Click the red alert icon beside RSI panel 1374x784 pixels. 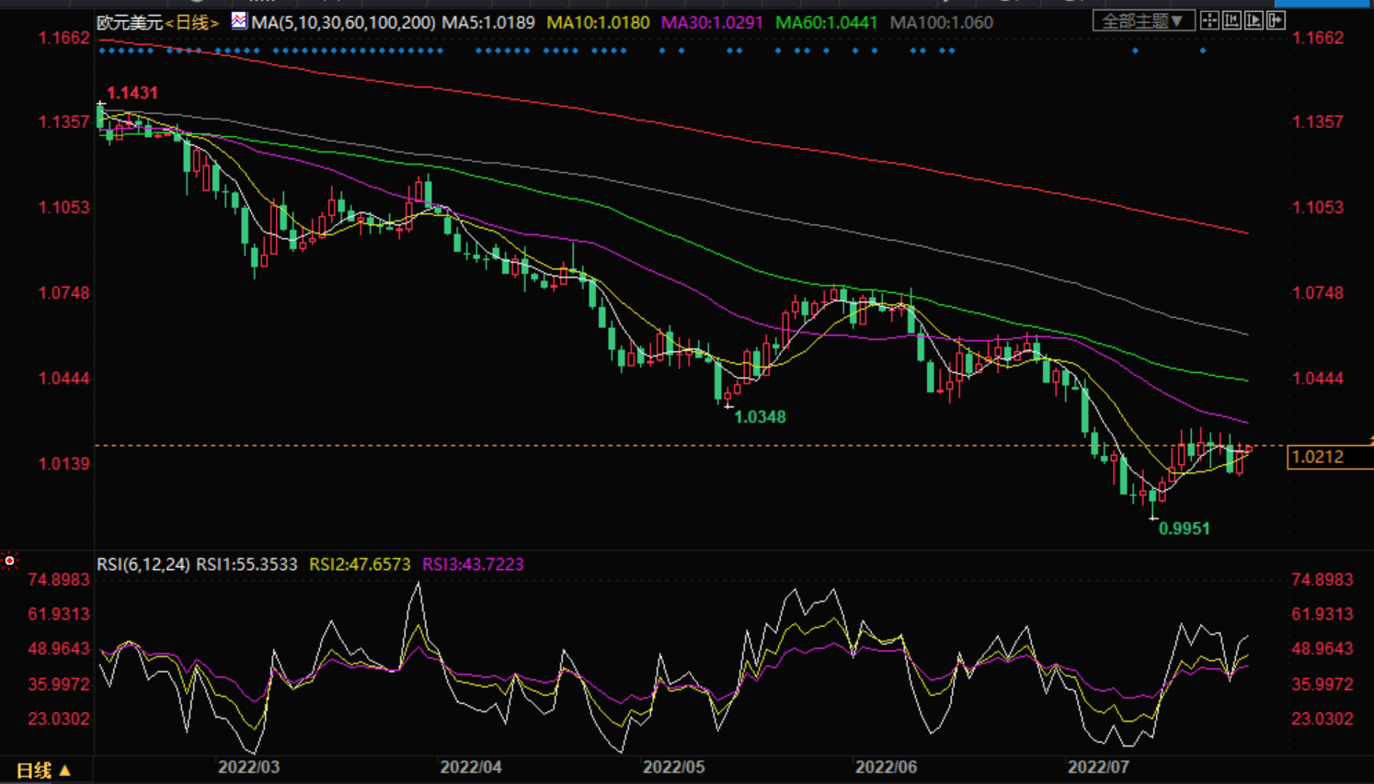click(10, 561)
